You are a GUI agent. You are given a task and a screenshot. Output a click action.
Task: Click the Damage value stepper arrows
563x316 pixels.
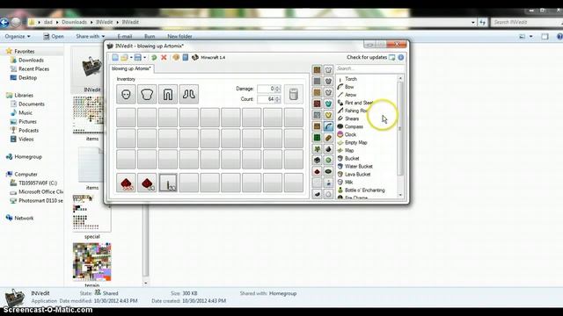click(278, 89)
